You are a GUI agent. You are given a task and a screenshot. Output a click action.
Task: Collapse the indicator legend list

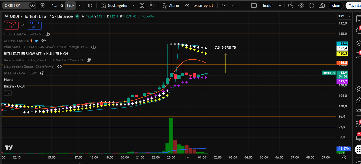pyautogui.click(x=8, y=93)
